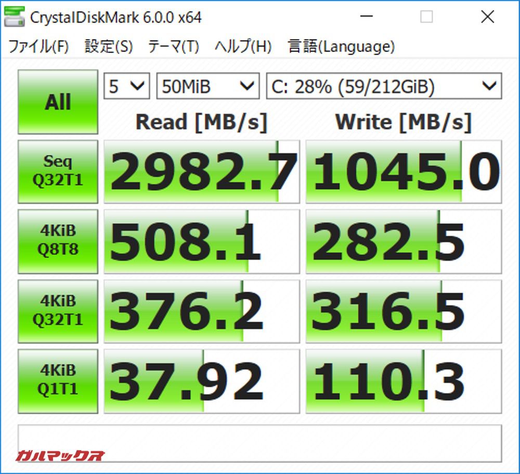Viewport: 520px width, 474px height.
Task: Open the ヘルプ(H) menu
Action: 243,47
